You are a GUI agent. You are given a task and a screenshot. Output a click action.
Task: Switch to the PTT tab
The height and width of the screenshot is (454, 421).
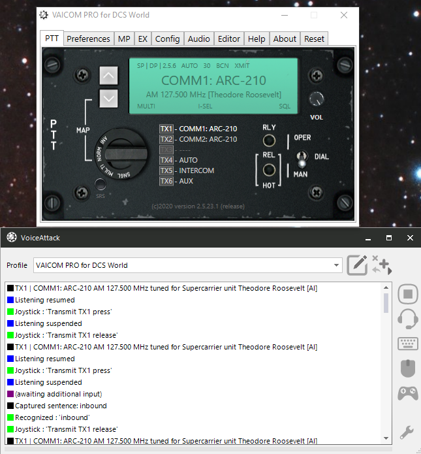pyautogui.click(x=52, y=39)
